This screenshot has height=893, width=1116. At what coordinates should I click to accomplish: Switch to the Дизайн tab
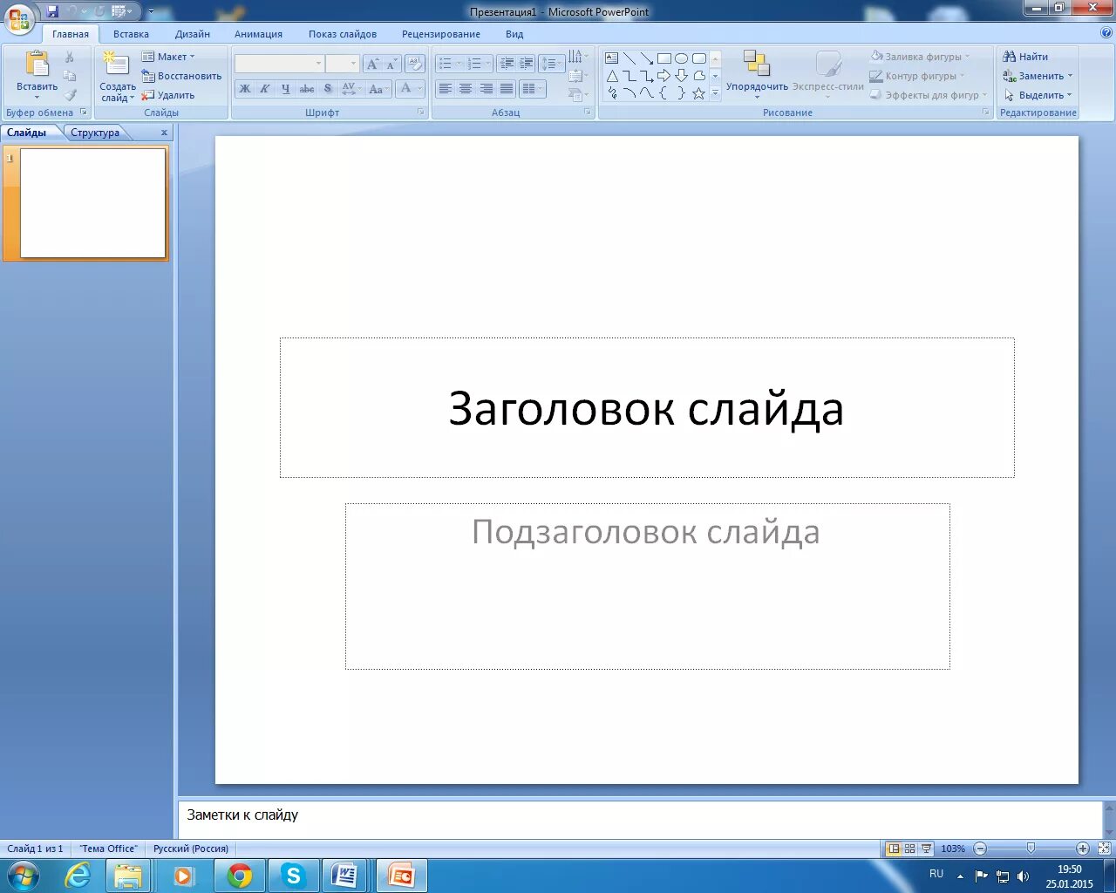click(x=193, y=34)
